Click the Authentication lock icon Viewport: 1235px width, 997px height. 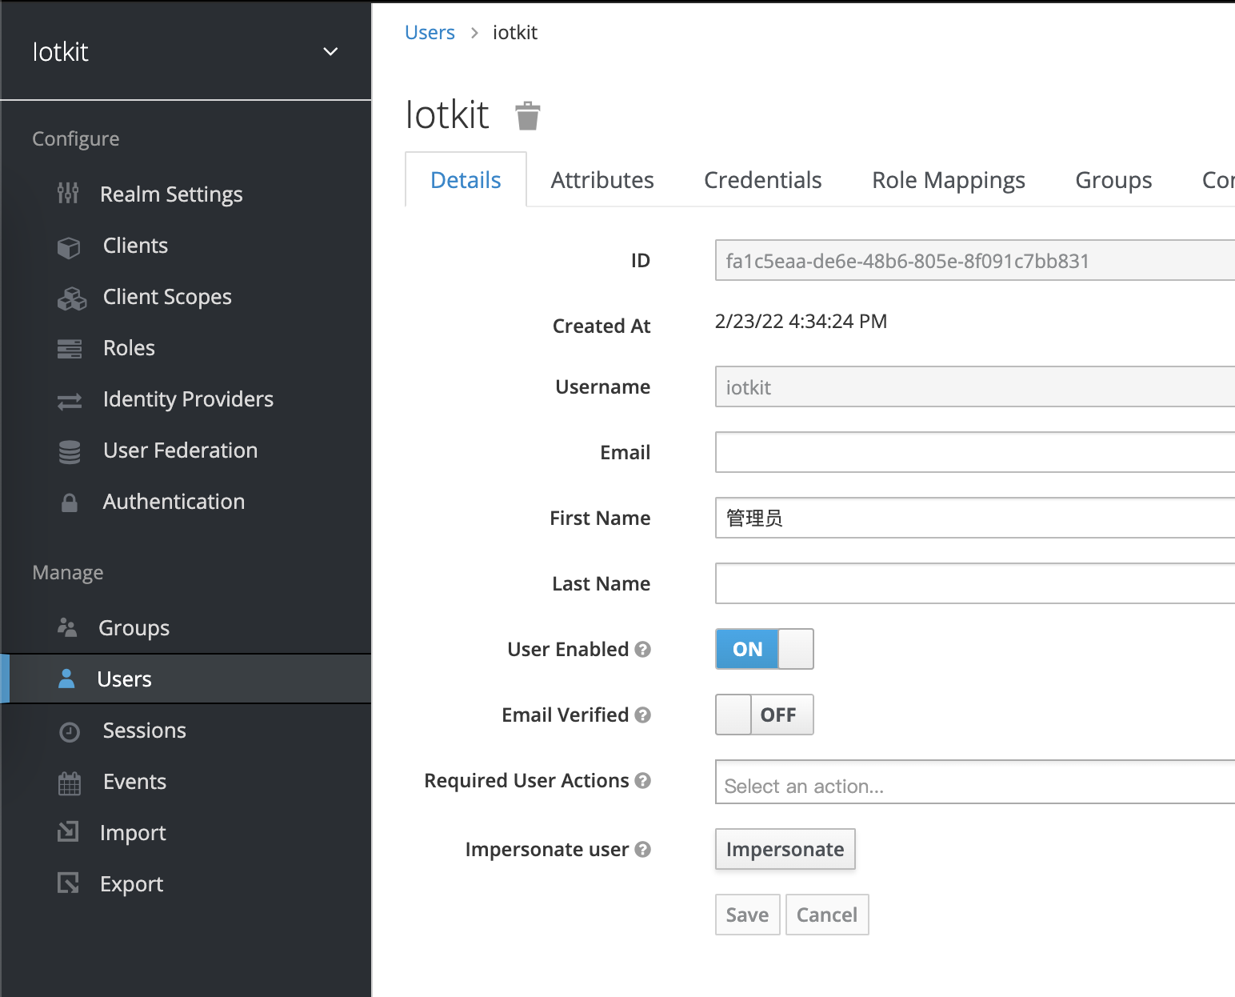click(x=70, y=503)
